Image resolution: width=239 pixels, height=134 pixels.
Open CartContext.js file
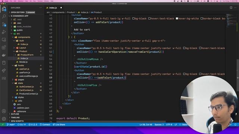[26, 90]
